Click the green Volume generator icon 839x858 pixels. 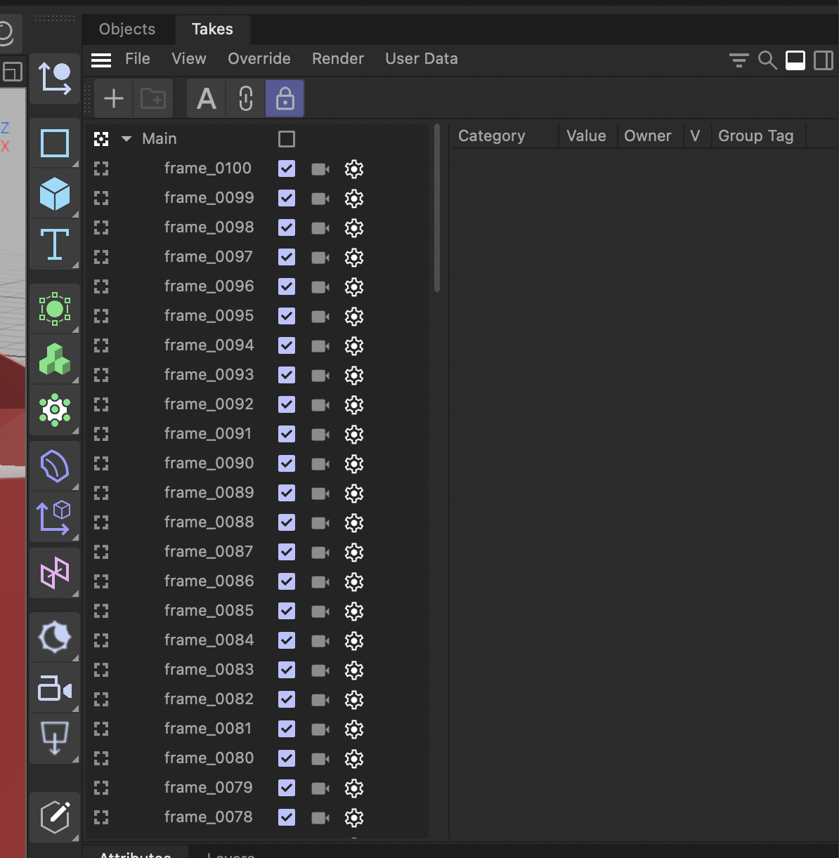point(55,359)
